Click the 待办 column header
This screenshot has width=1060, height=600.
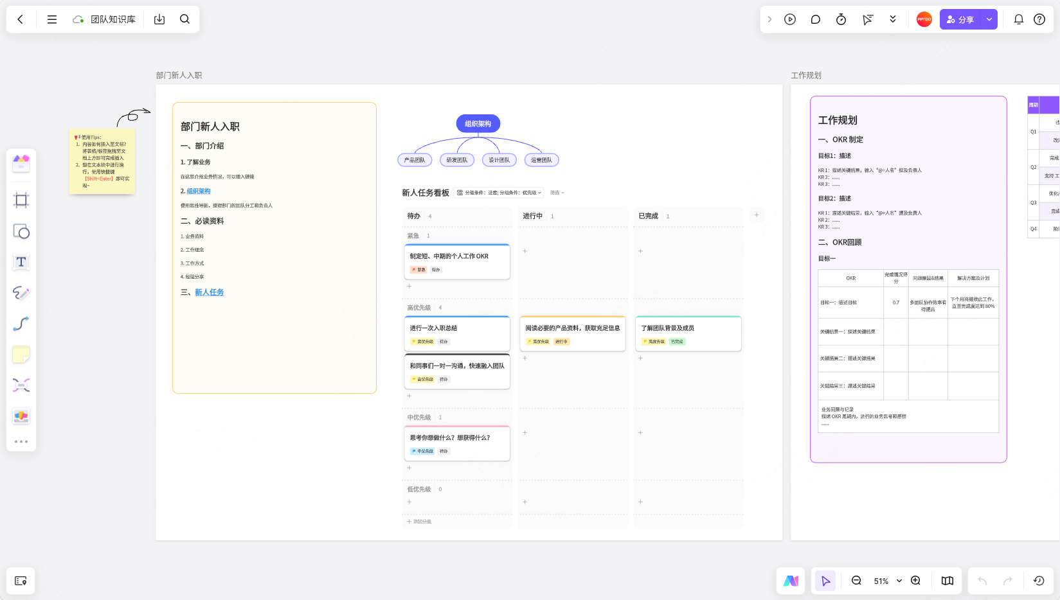click(414, 216)
